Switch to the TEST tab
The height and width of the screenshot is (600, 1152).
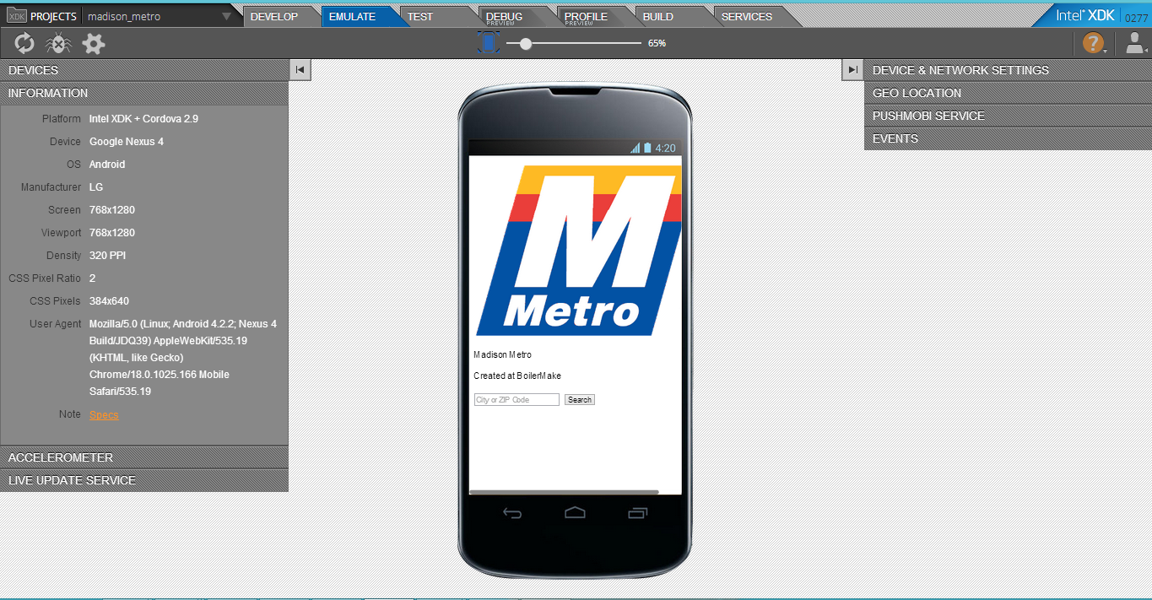[420, 17]
